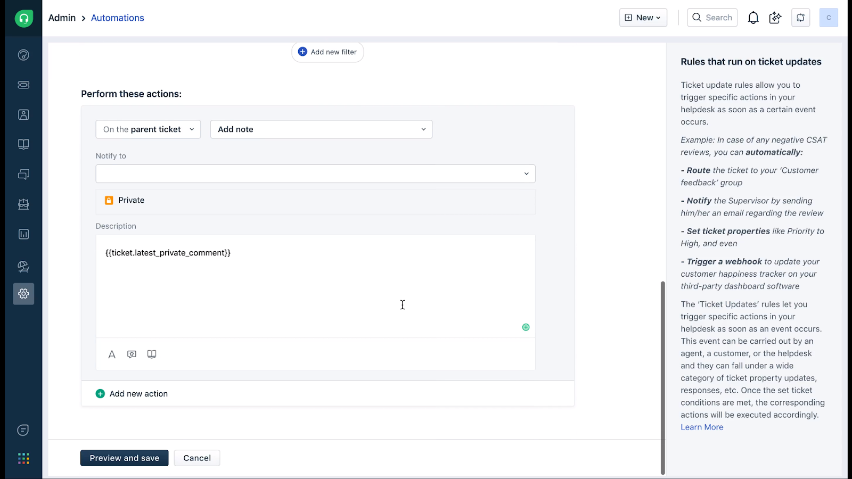Click Preview and save button
The height and width of the screenshot is (479, 852).
[124, 458]
